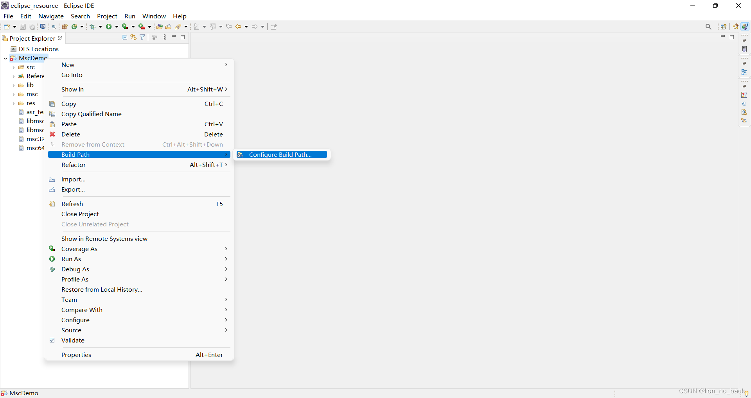751x398 pixels.
Task: Expand the lib folder node
Action: 14,85
